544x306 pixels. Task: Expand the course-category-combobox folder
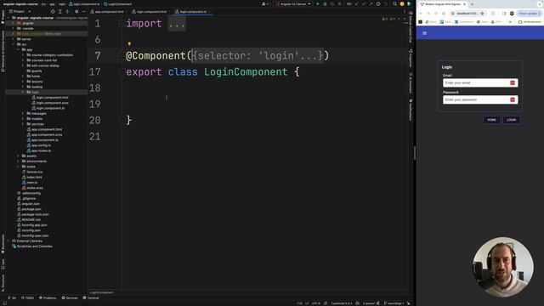point(23,54)
